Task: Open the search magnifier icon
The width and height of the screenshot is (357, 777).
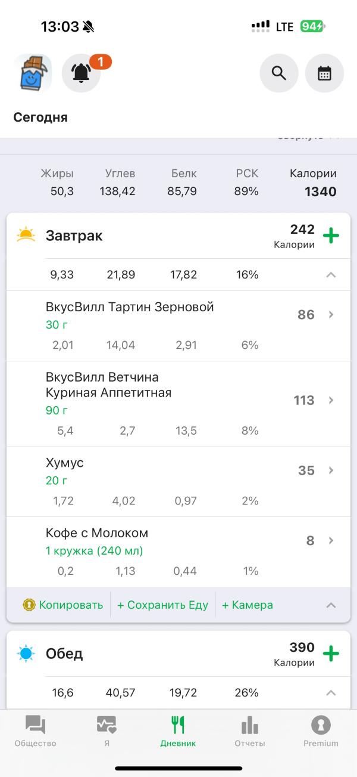Action: 278,73
